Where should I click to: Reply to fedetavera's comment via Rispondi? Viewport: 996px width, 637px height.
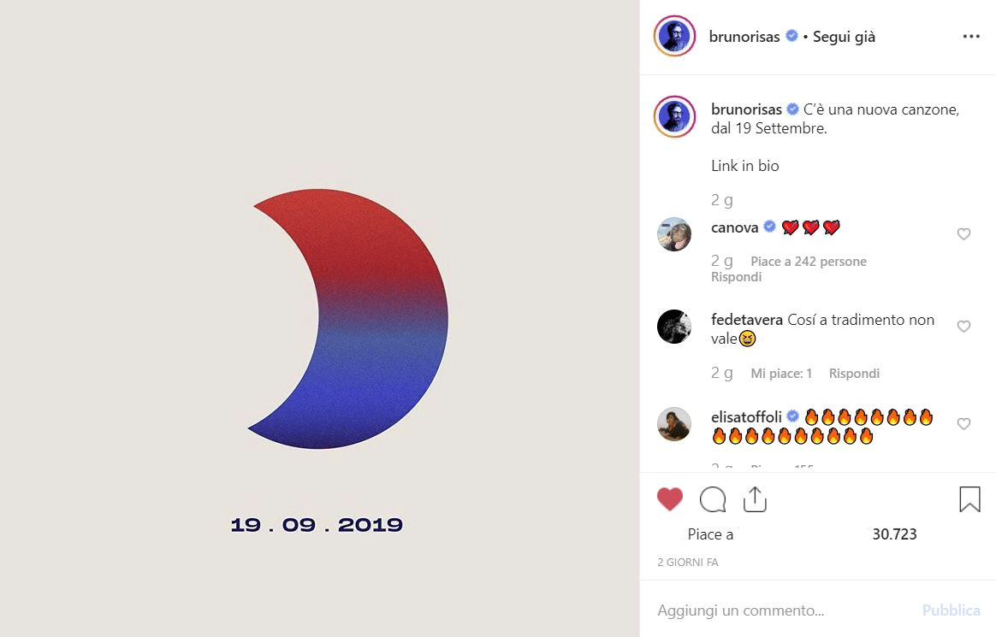tap(854, 374)
